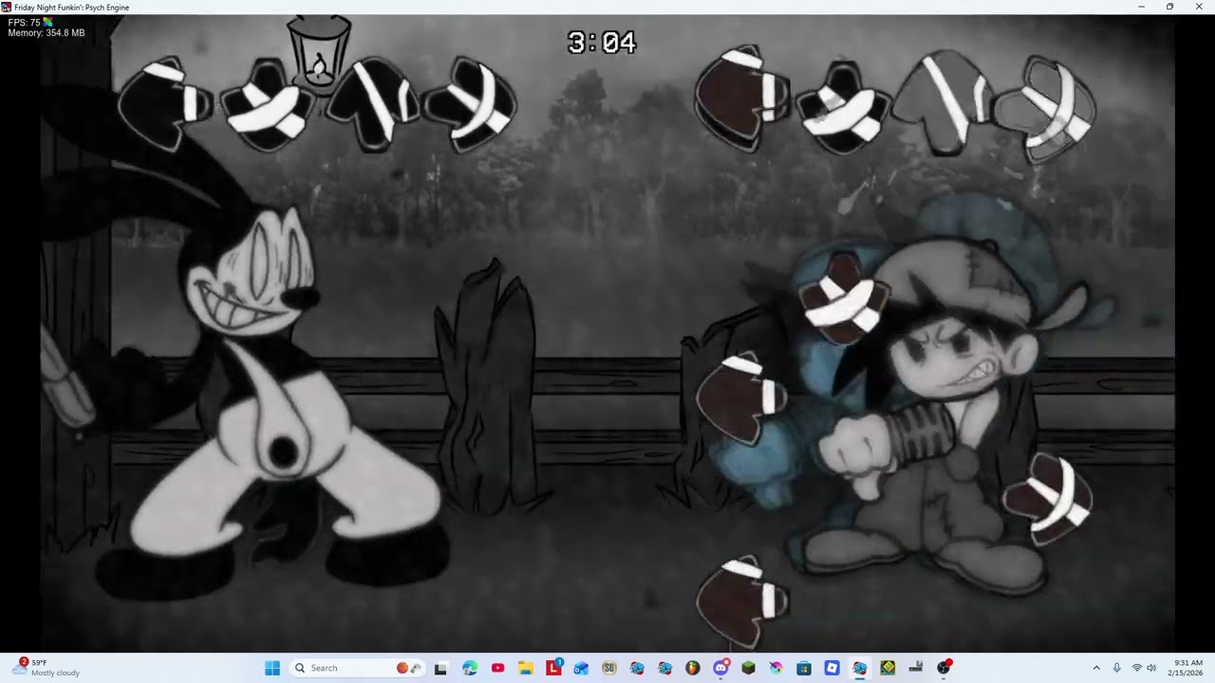
Task: Click the active Friday Night Funkin' taskbar icon
Action: pos(860,668)
